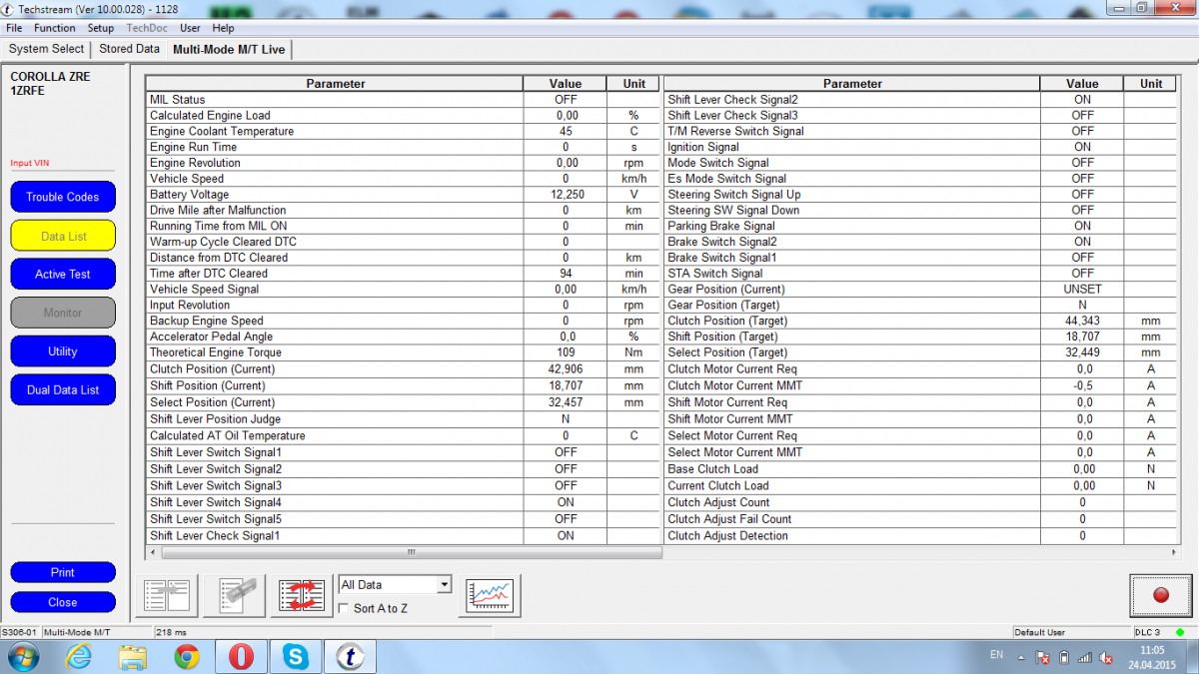The image size is (1199, 674).
Task: Select the Engine Coolant Temperature row
Action: (x=404, y=131)
